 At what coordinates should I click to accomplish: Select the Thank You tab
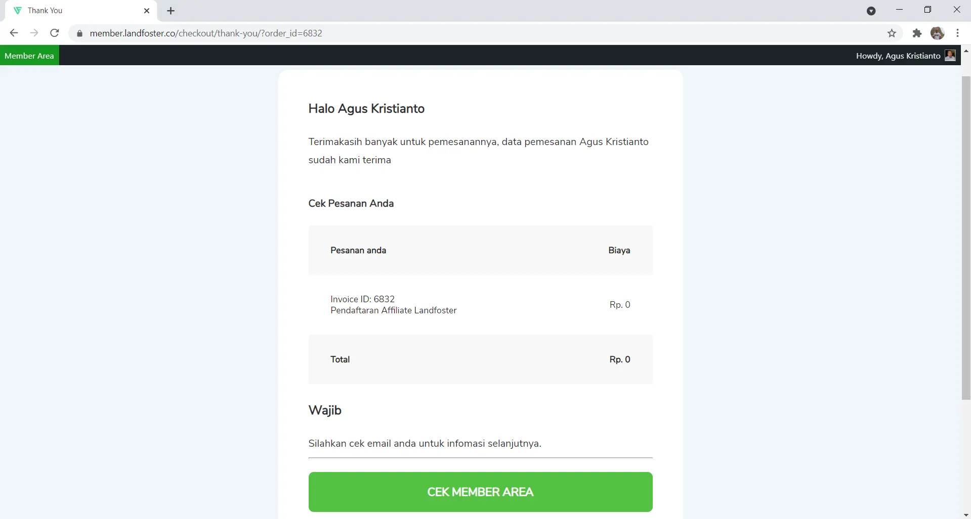76,11
